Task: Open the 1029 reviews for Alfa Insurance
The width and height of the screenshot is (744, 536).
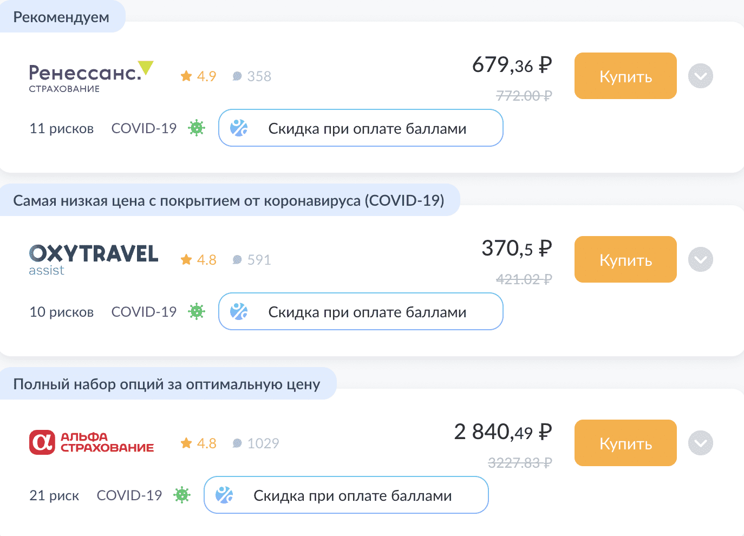Action: click(256, 443)
